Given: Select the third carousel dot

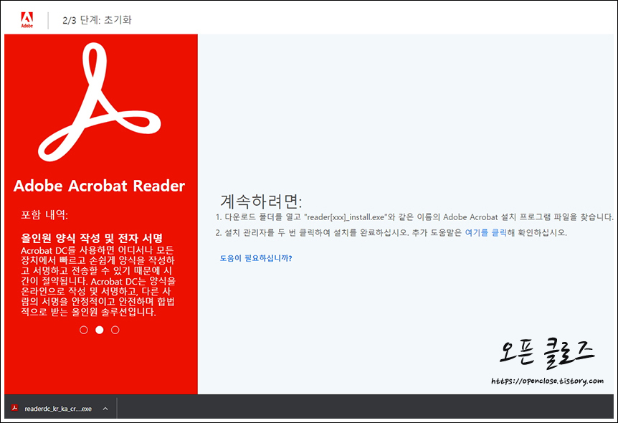Looking at the screenshot, I should point(115,330).
